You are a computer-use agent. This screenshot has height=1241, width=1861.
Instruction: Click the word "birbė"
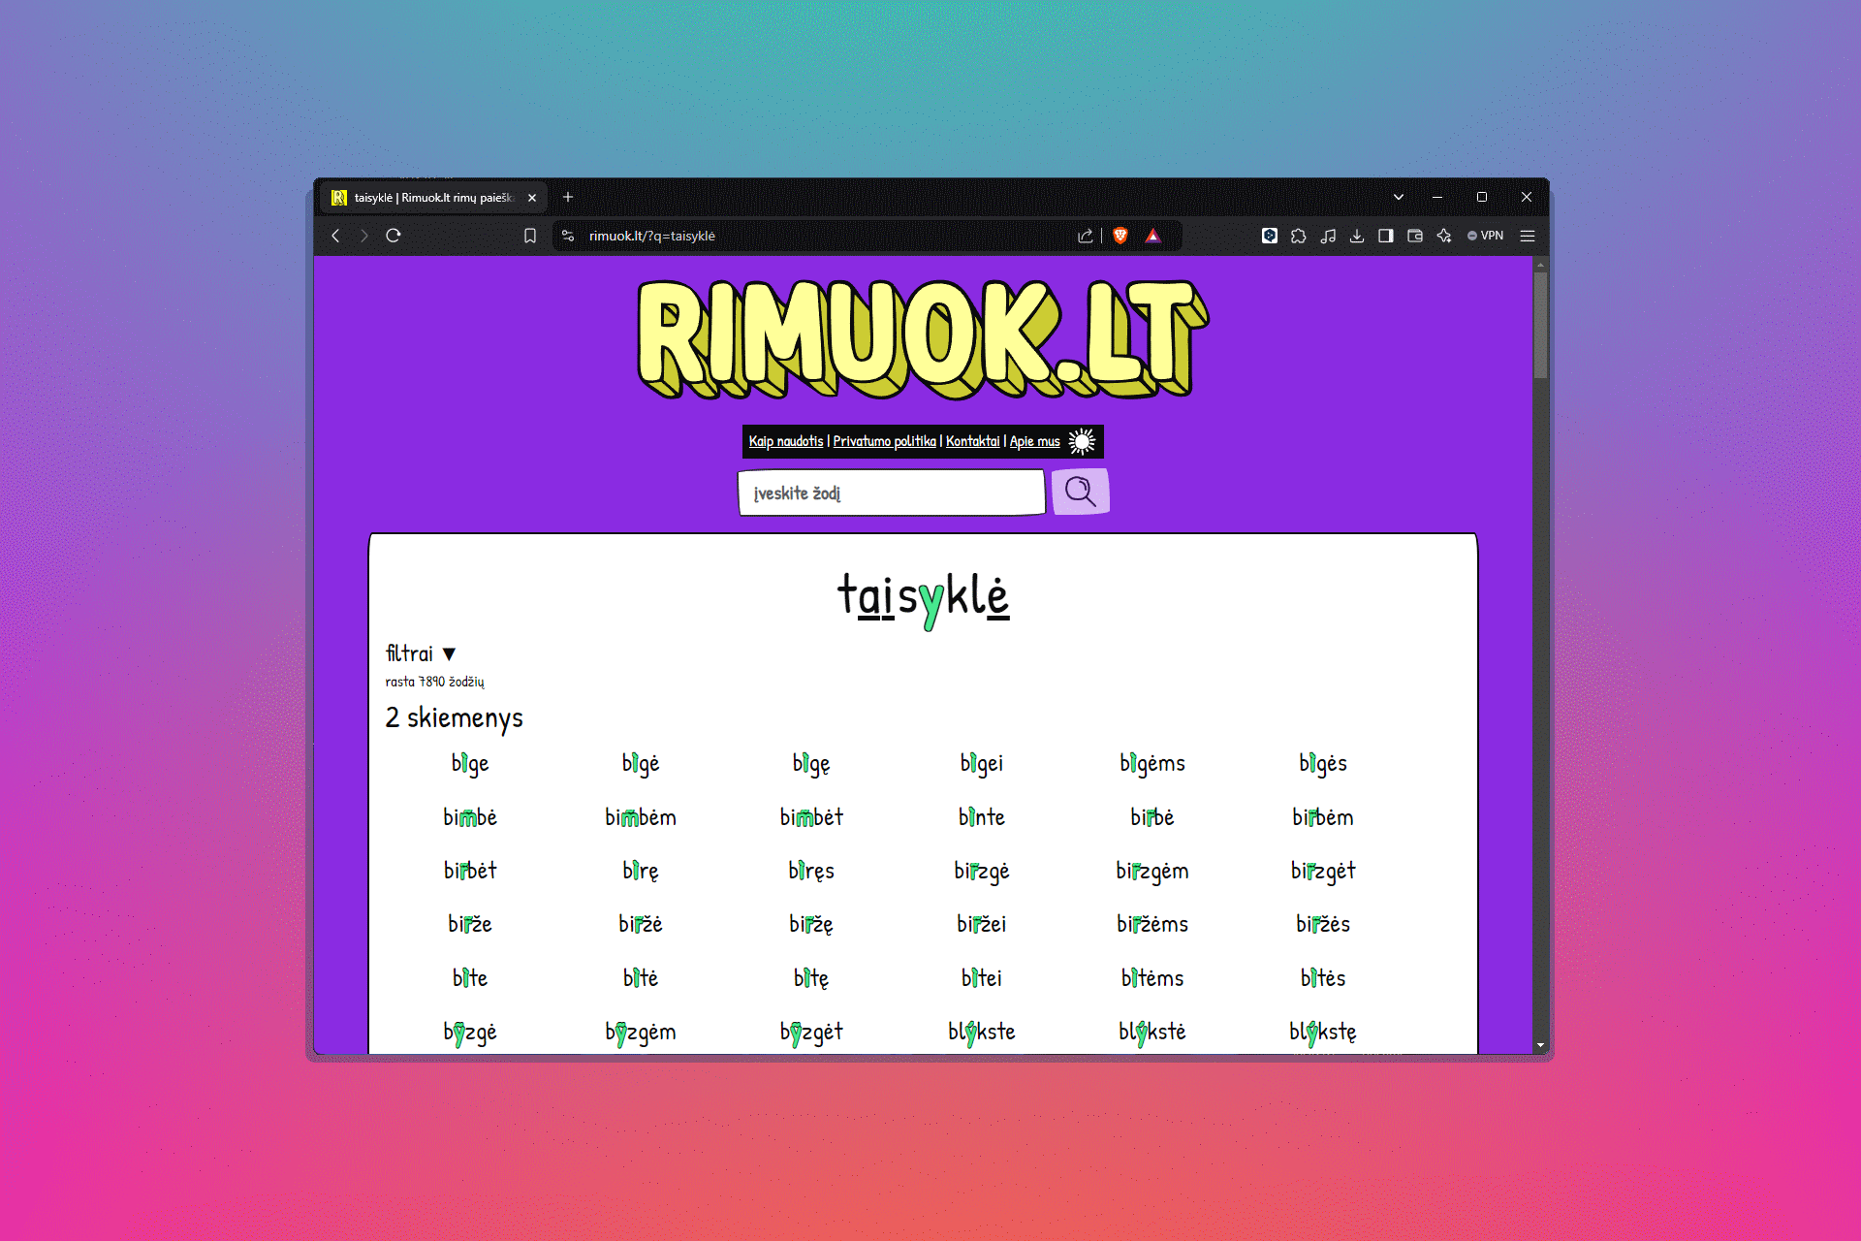pos(1152,817)
